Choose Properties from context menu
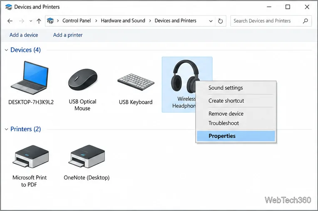This screenshot has width=318, height=211. pyautogui.click(x=236, y=136)
